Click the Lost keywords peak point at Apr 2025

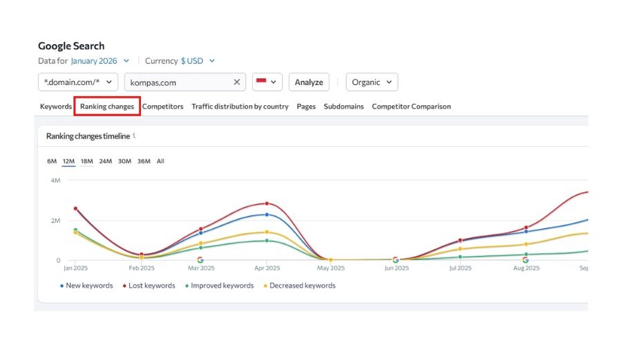point(267,203)
